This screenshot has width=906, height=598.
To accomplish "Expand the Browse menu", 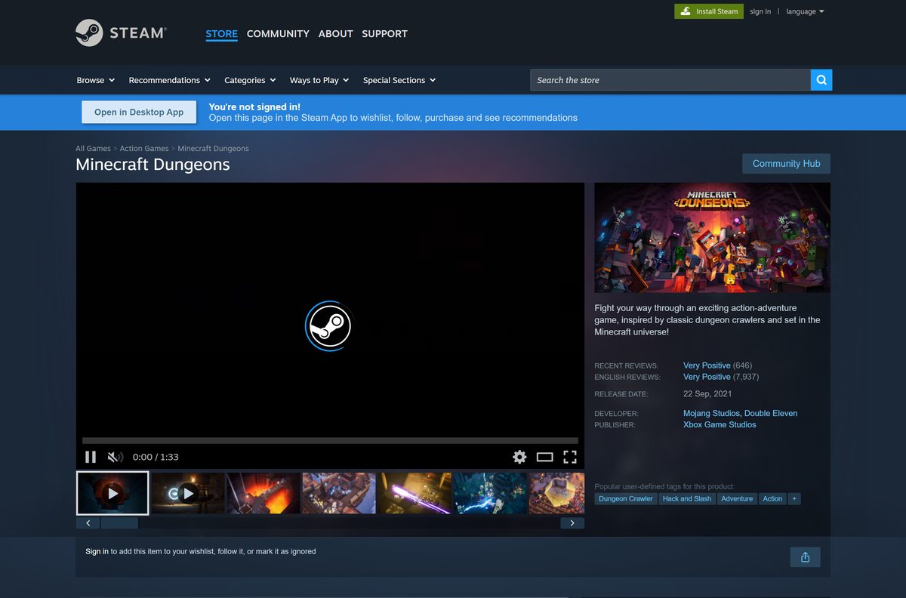I will point(96,80).
